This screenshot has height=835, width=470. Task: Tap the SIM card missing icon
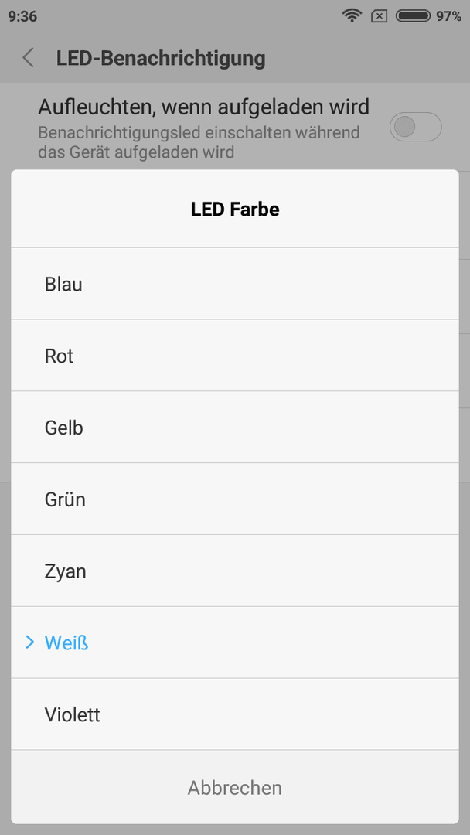(x=379, y=16)
